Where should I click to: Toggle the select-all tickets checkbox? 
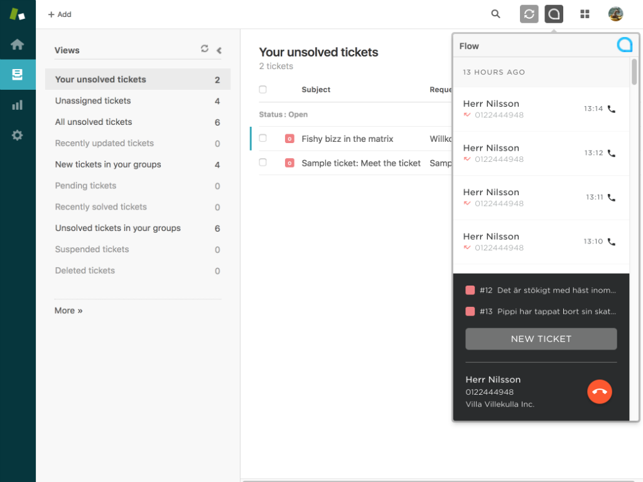coord(263,90)
